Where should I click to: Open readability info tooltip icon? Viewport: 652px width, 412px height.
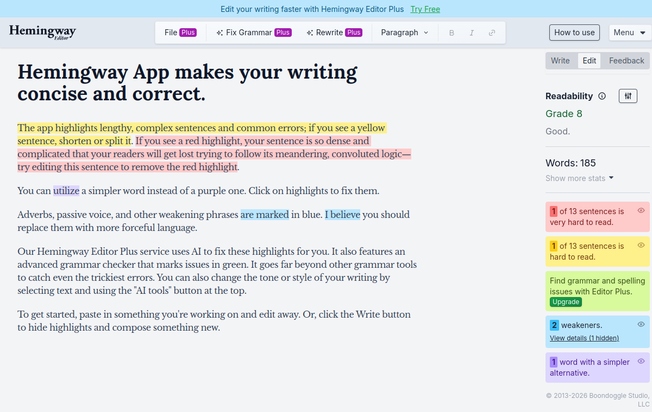pos(602,96)
